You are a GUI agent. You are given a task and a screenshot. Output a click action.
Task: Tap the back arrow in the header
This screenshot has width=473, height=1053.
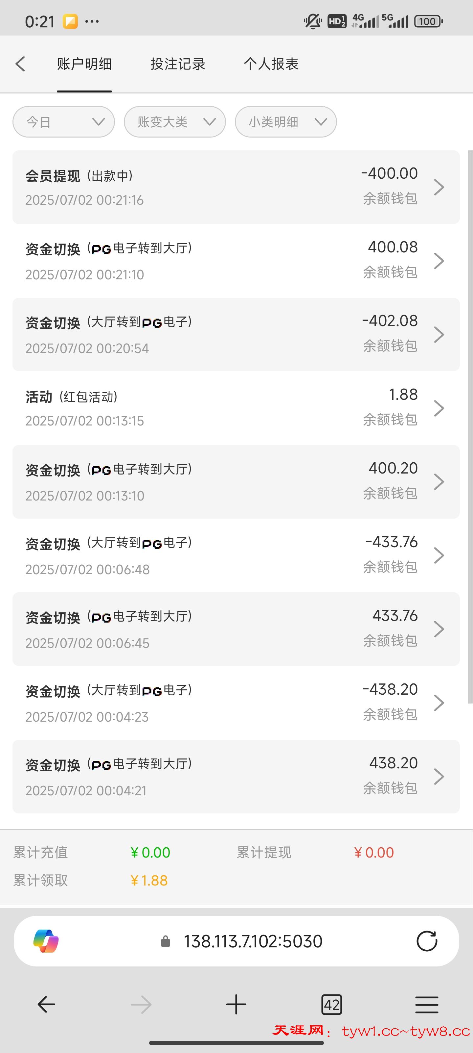click(x=20, y=64)
